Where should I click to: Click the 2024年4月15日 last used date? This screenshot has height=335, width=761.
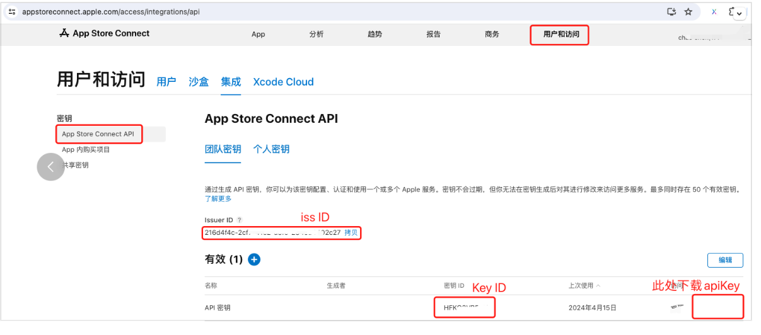click(x=592, y=308)
